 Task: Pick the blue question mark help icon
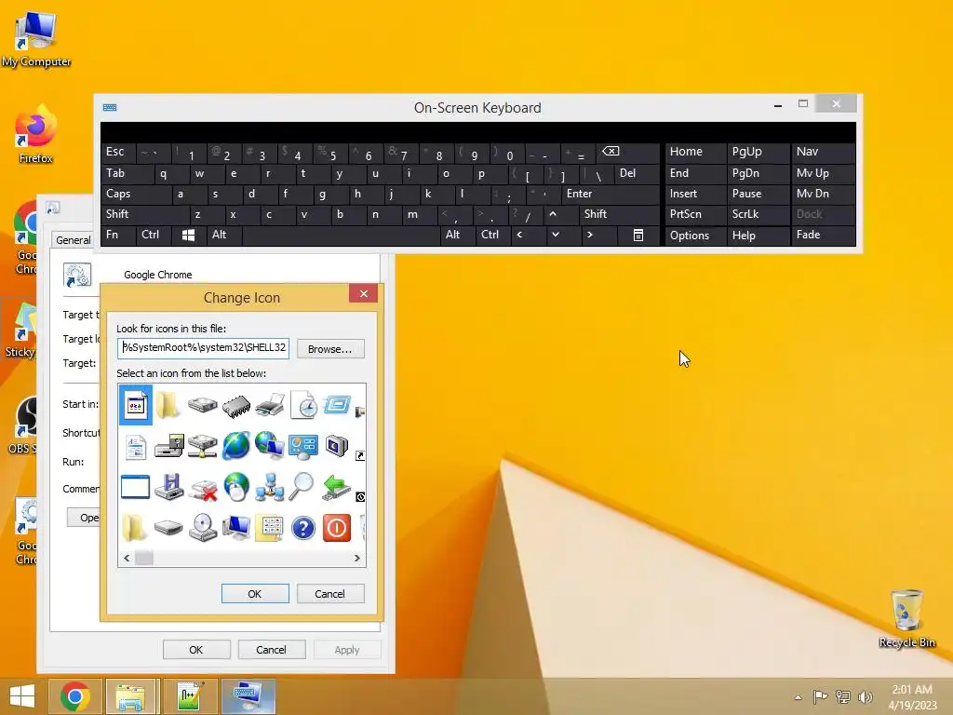(x=303, y=528)
